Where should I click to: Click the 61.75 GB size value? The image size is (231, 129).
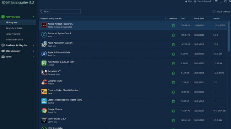click(x=185, y=73)
